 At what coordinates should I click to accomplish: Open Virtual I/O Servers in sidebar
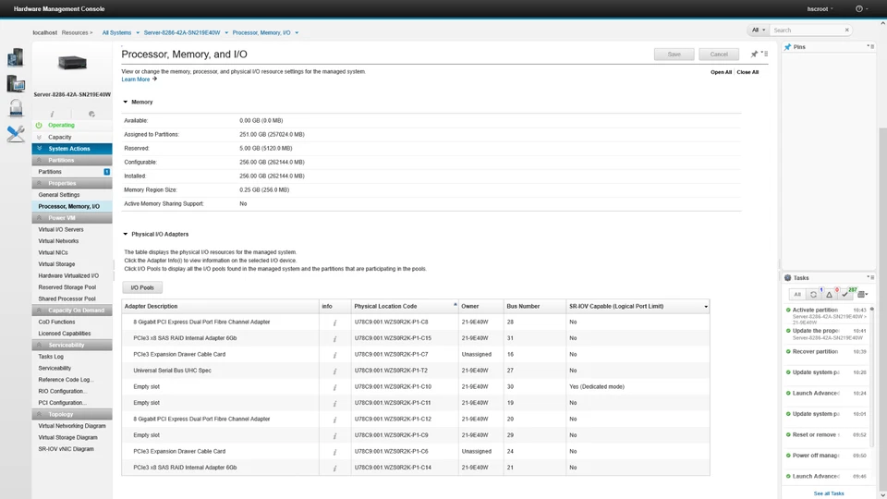tap(61, 229)
